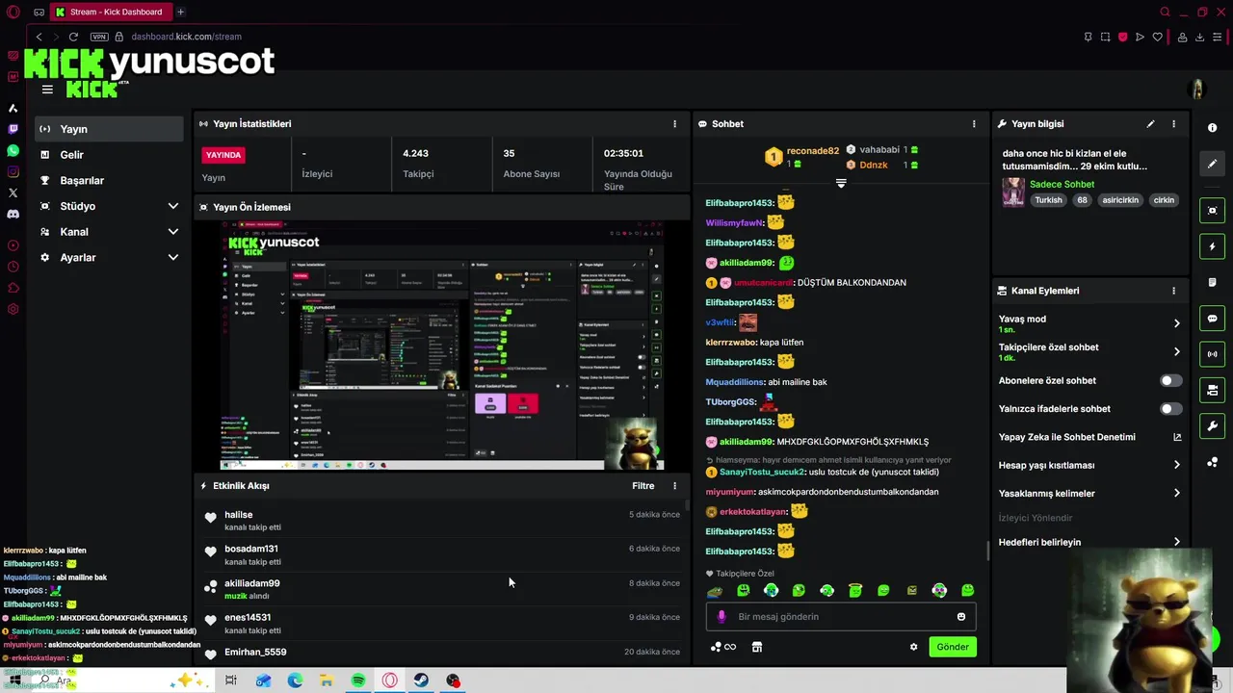
Task: Click the Turkish tag in Yayın bilgisi
Action: pos(1048,200)
